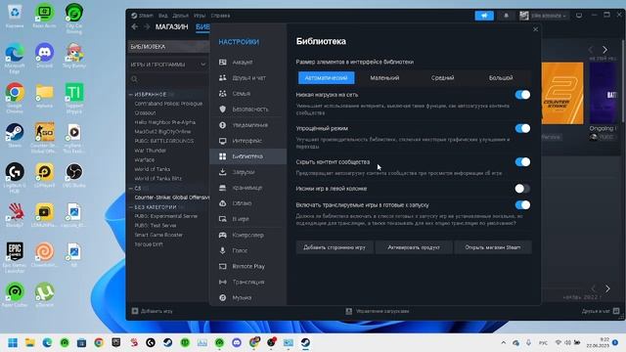Open the Counter-Strike 2 orange cover thumbnail

(562, 93)
